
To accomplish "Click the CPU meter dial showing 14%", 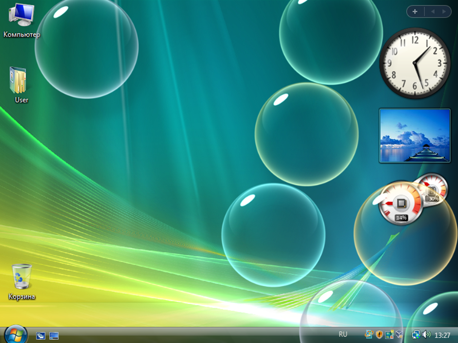I will pyautogui.click(x=400, y=204).
